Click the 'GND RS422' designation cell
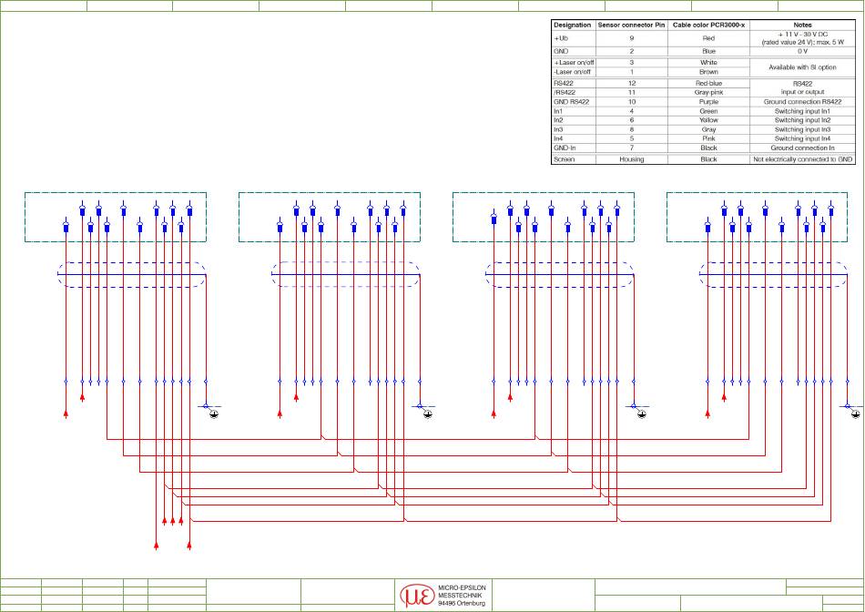 [x=572, y=102]
